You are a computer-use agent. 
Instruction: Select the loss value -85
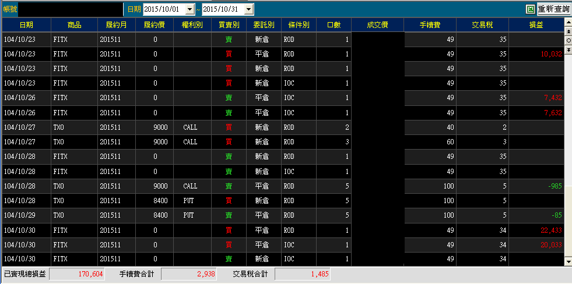tap(557, 215)
